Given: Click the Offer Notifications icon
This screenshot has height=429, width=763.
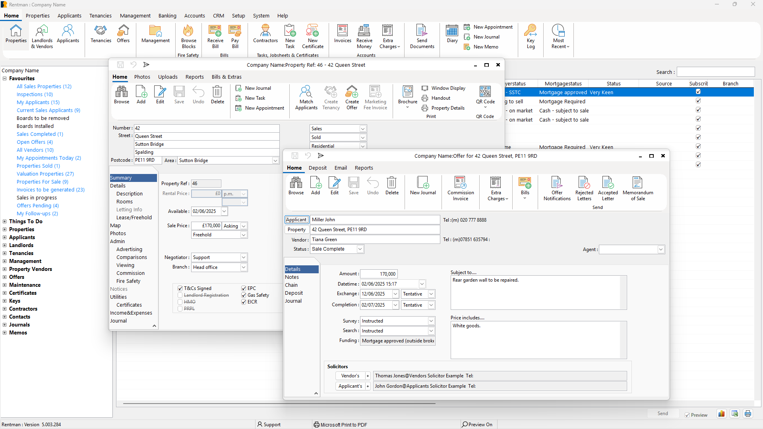Looking at the screenshot, I should pyautogui.click(x=556, y=187).
